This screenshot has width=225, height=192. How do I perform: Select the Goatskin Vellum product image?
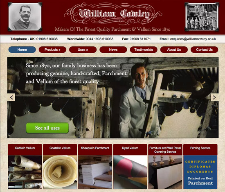60,172
